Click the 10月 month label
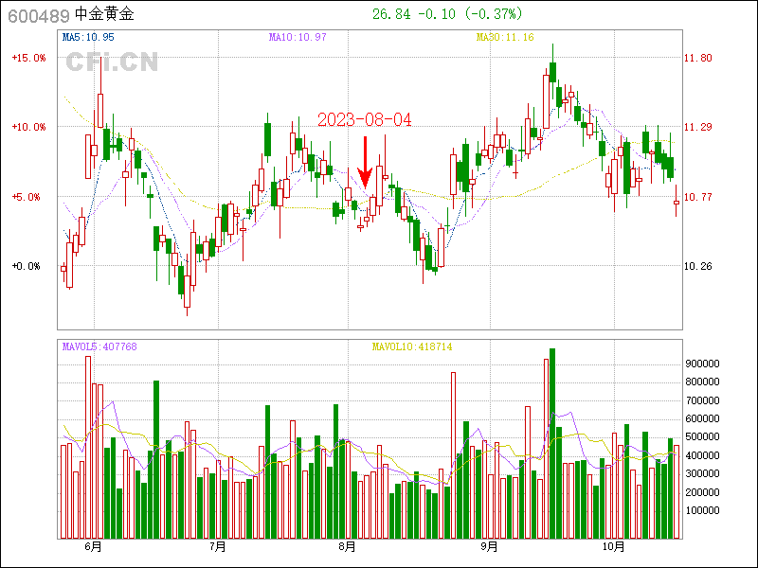This screenshot has width=758, height=568. pos(614,547)
